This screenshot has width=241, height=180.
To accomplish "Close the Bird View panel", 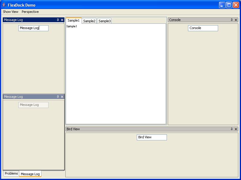I will pyautogui.click(x=236, y=129).
